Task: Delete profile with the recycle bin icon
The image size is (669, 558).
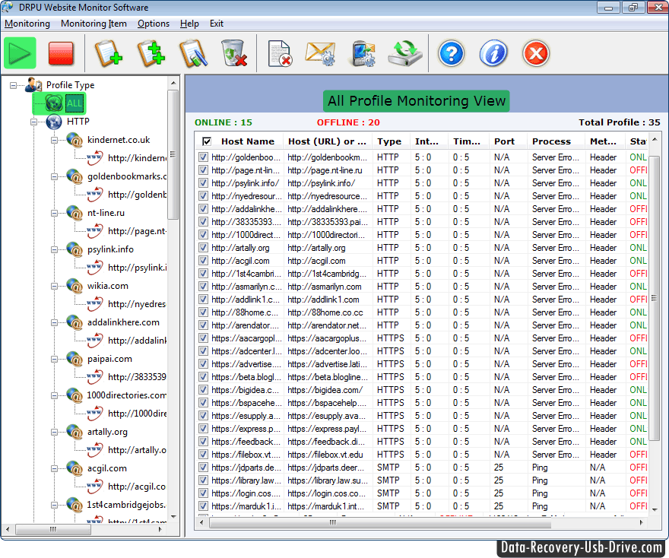Action: [234, 53]
